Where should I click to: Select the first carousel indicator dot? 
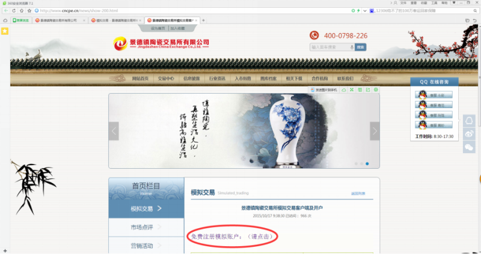(355, 163)
